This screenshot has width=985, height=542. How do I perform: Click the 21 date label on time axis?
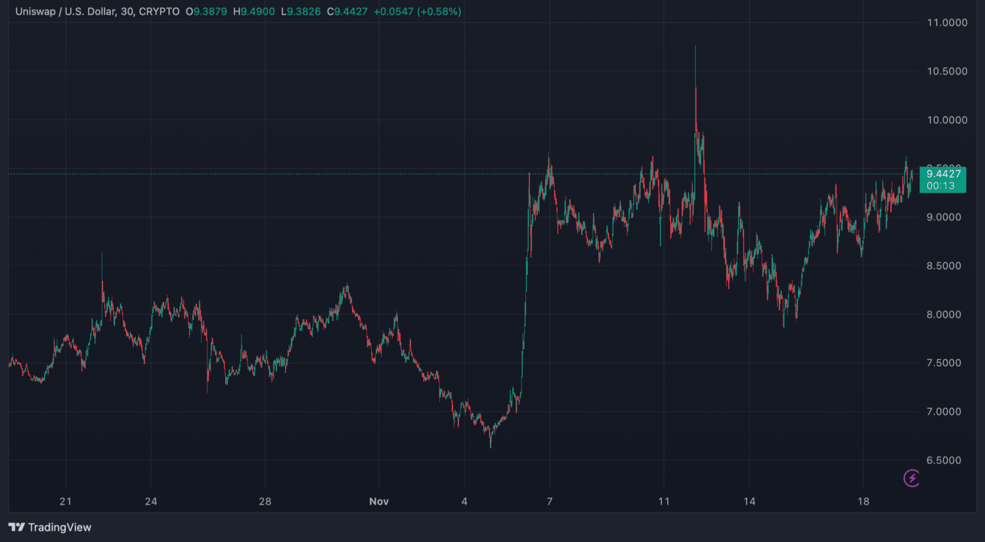(x=66, y=501)
